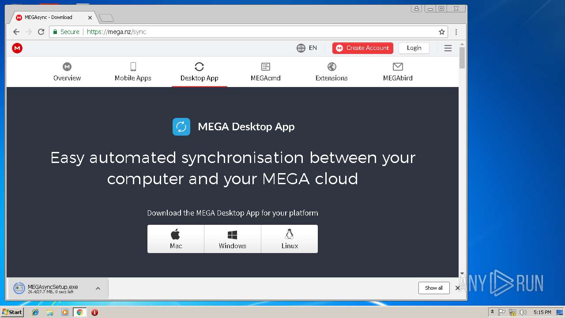Click the scrollbar down arrow
The image size is (565, 318).
pyautogui.click(x=462, y=274)
